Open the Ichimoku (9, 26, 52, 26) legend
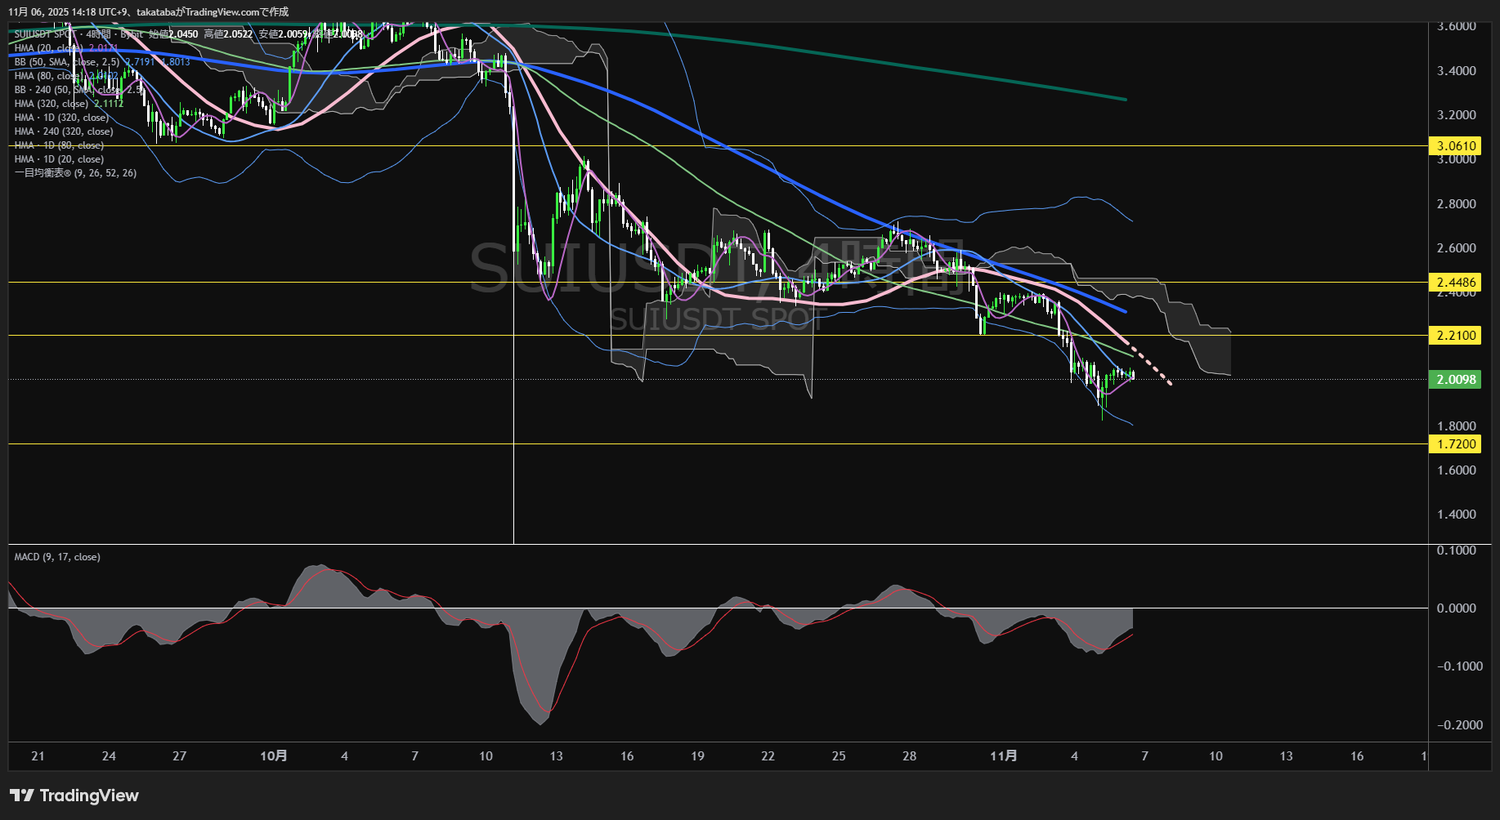Screen dimensions: 1500x820 tap(75, 173)
